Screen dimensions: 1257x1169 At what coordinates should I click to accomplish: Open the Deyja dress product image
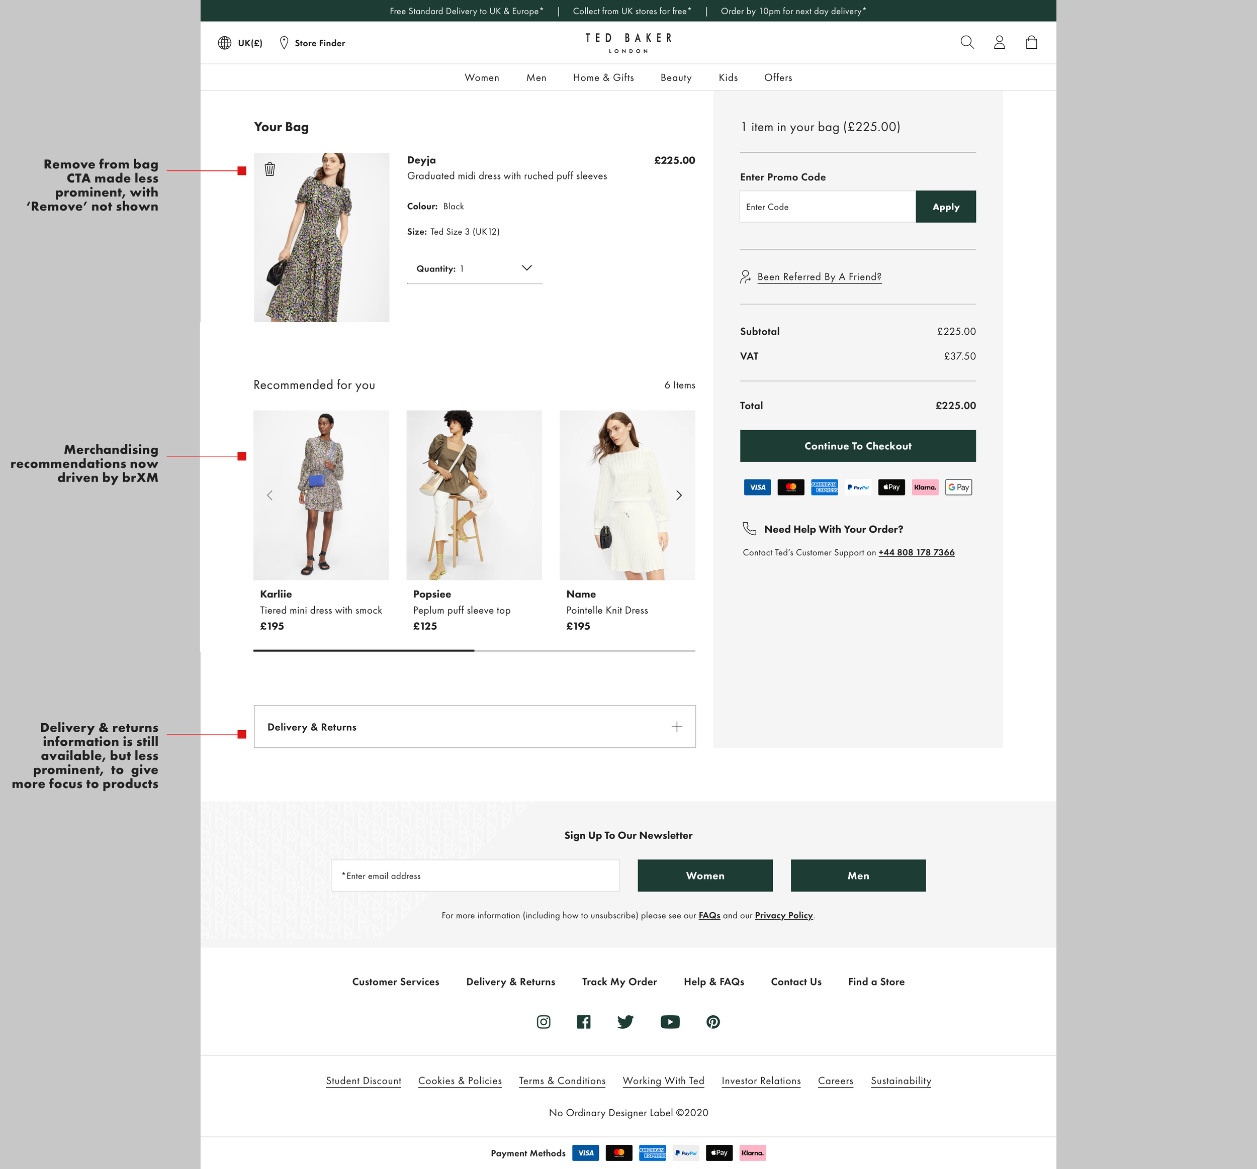(x=322, y=238)
